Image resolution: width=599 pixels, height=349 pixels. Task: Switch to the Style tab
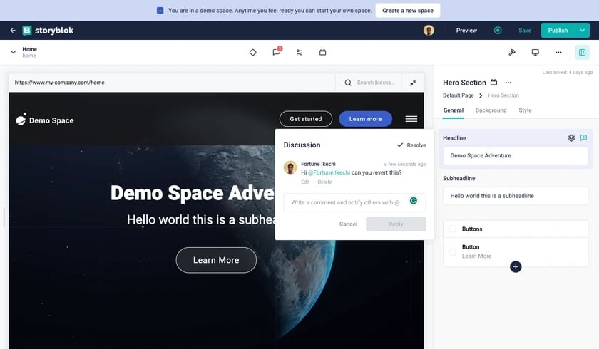pos(525,110)
